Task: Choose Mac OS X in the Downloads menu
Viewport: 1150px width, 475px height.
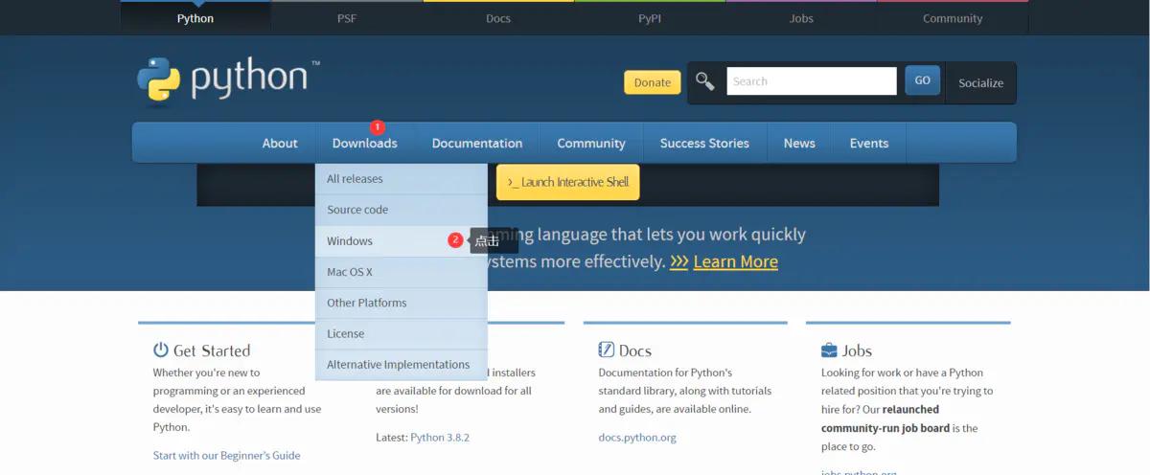Action: (x=401, y=272)
